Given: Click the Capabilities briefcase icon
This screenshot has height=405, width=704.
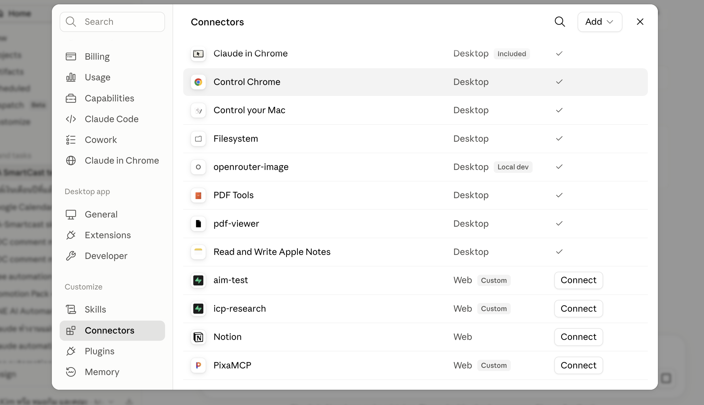Looking at the screenshot, I should click(x=71, y=98).
